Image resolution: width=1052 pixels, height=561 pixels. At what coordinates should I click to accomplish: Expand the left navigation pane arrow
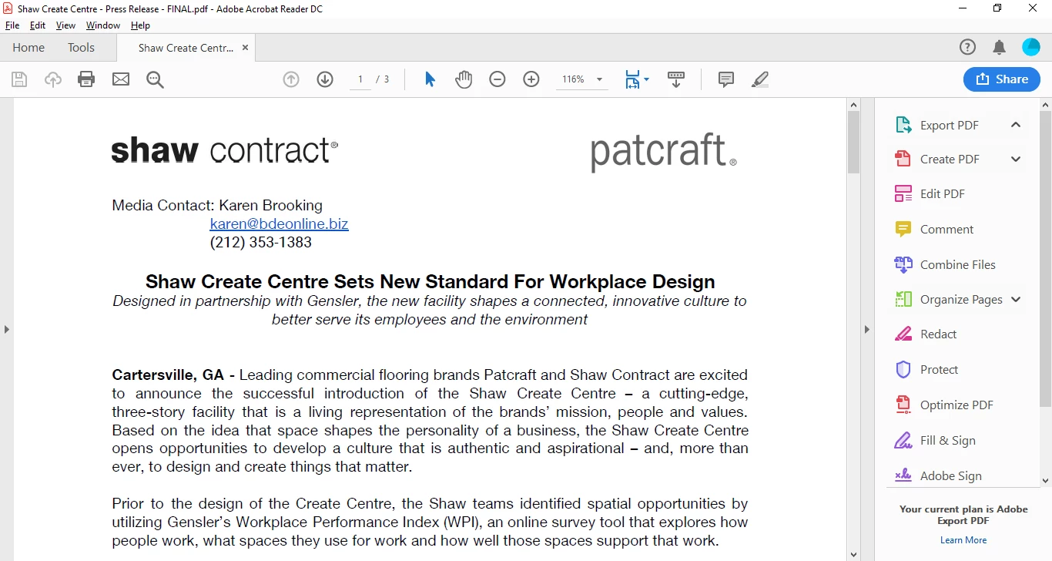(6, 329)
